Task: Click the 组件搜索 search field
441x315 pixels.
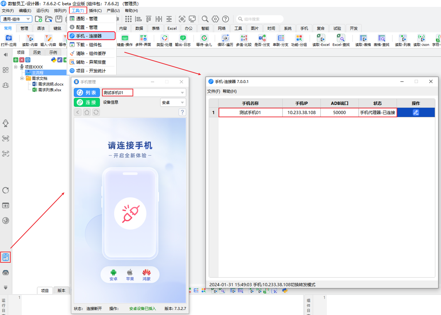Action: pyautogui.click(x=259, y=19)
